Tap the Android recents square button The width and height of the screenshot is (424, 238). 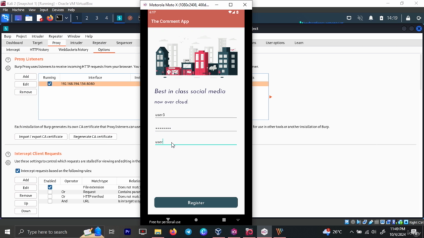[x=224, y=220]
